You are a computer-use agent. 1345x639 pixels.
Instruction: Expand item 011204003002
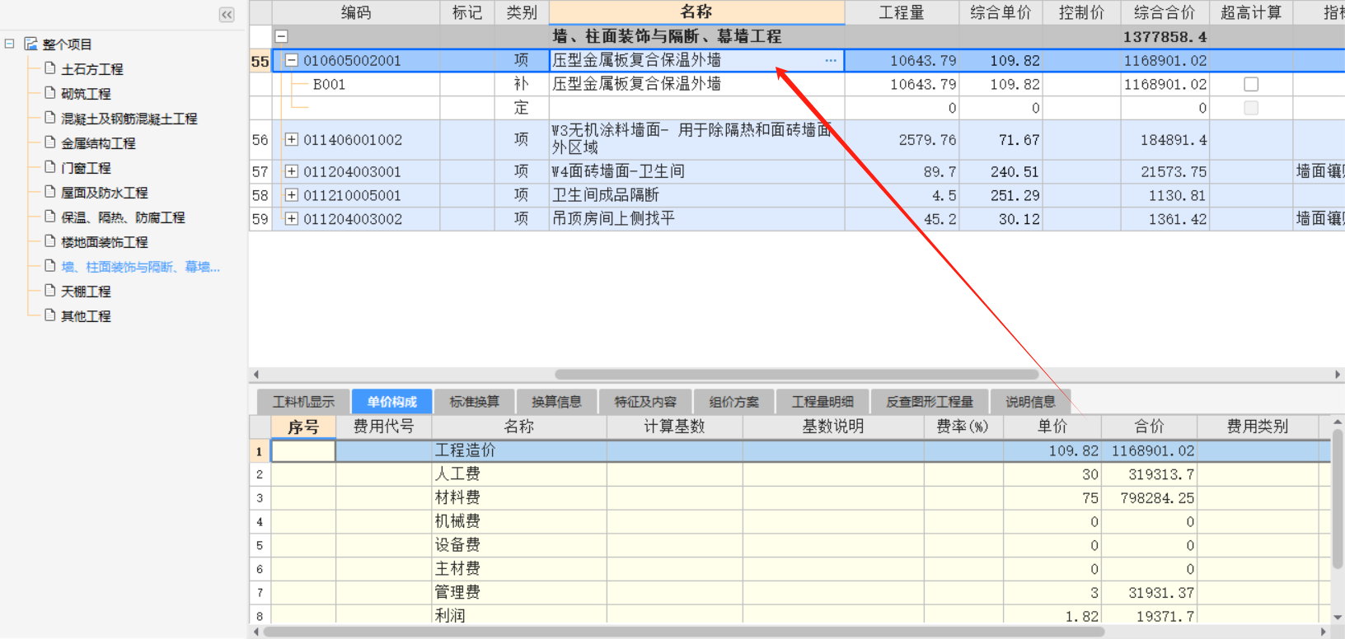(291, 219)
